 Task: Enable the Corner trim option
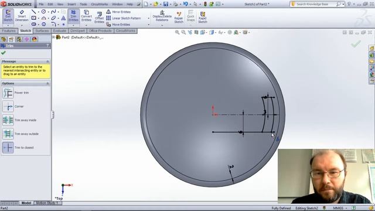[x=8, y=107]
